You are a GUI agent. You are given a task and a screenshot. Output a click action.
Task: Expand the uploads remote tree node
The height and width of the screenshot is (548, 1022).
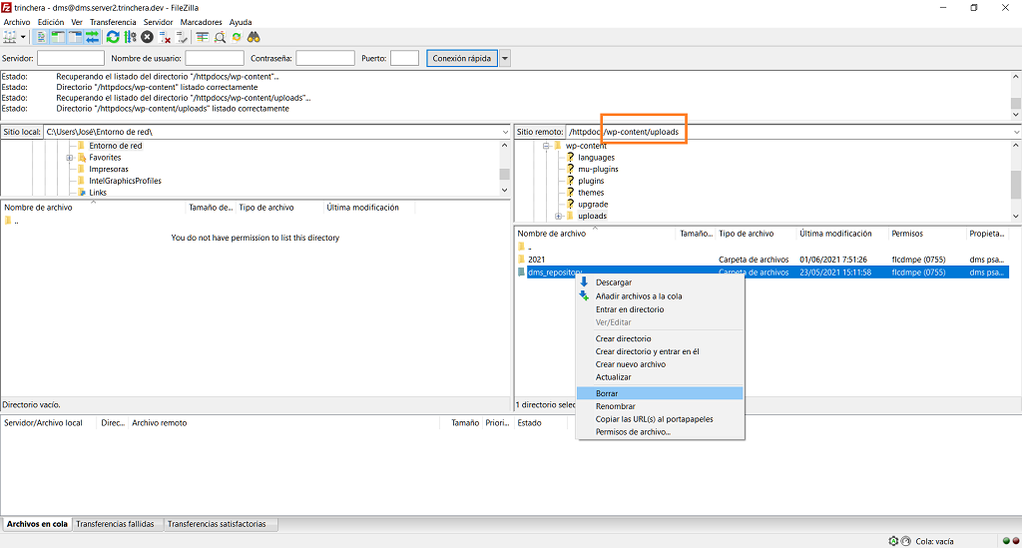(x=559, y=217)
